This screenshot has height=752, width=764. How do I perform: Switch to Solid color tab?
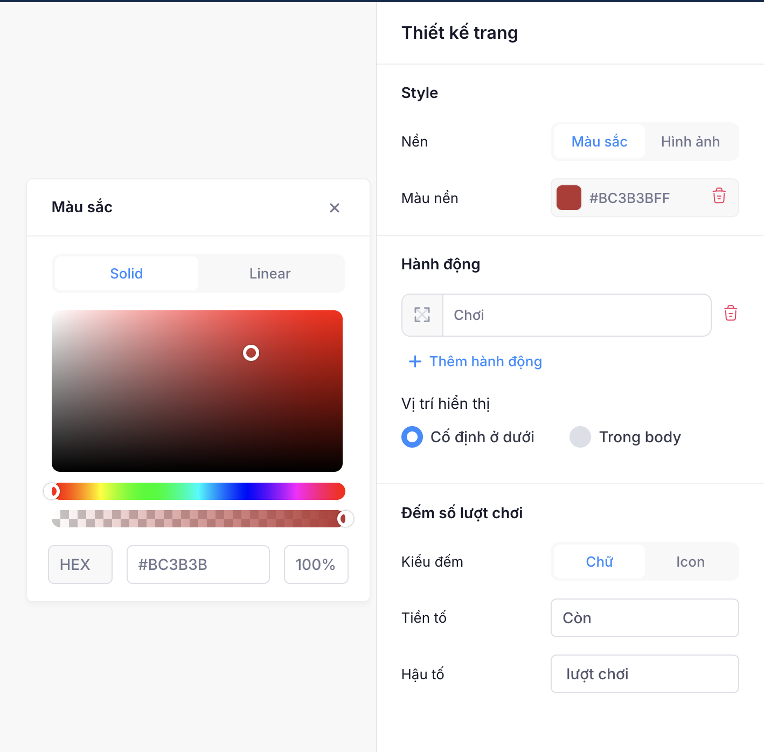coord(127,274)
